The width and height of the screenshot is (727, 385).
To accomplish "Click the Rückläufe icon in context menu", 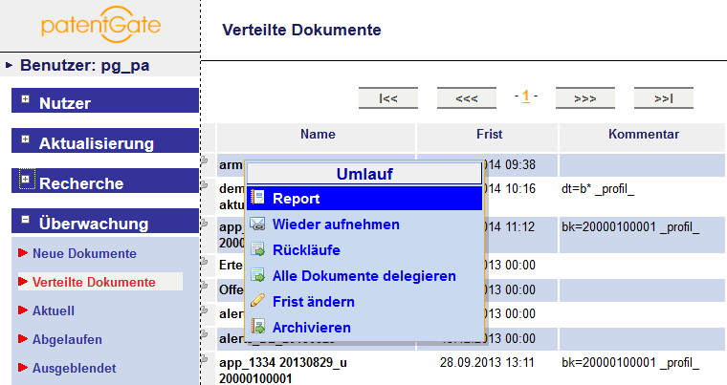I will coord(256,250).
